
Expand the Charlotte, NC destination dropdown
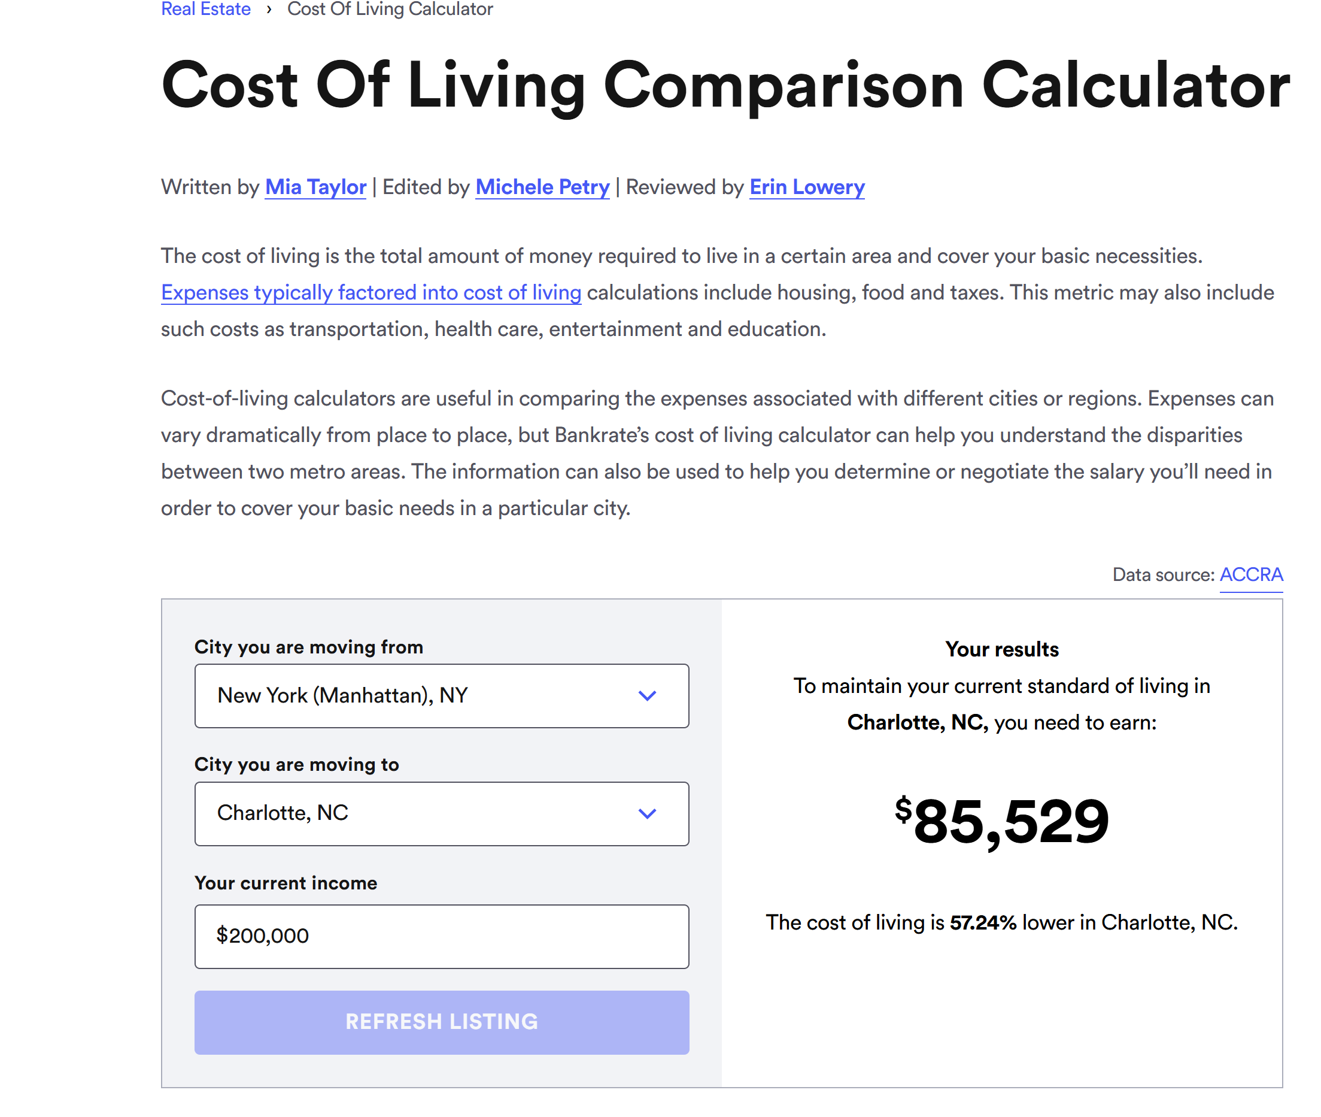pos(418,814)
